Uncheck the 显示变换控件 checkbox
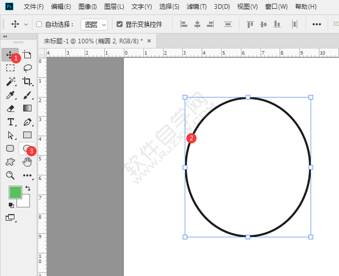This screenshot has height=276, width=339. 120,24
